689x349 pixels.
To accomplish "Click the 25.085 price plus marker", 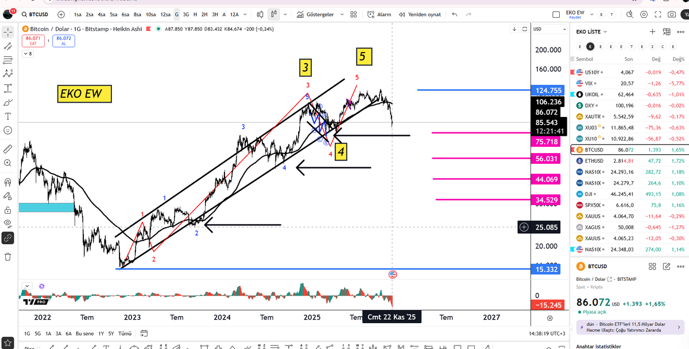I will 524,228.
